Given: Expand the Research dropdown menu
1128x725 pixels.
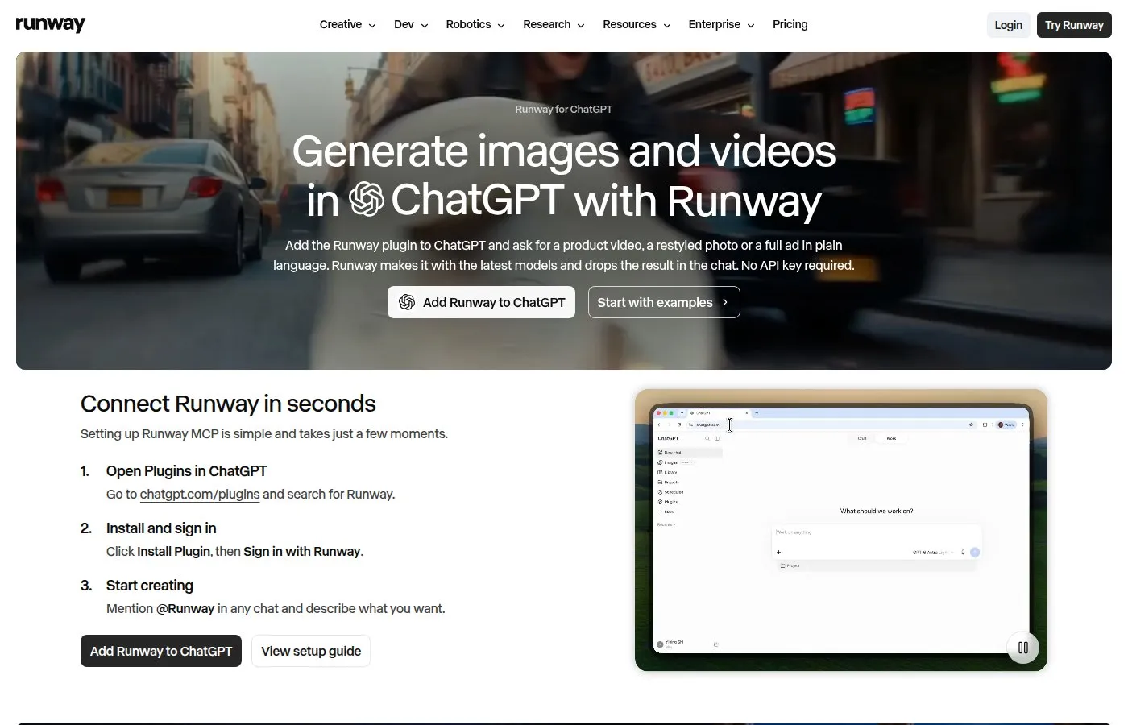Looking at the screenshot, I should pyautogui.click(x=554, y=24).
